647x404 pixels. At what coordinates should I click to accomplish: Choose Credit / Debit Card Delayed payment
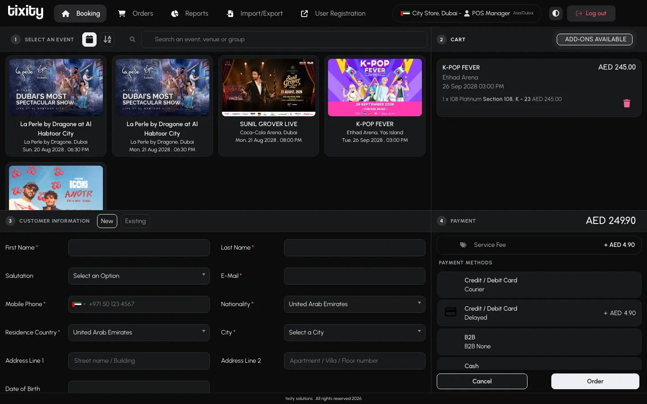coord(539,313)
